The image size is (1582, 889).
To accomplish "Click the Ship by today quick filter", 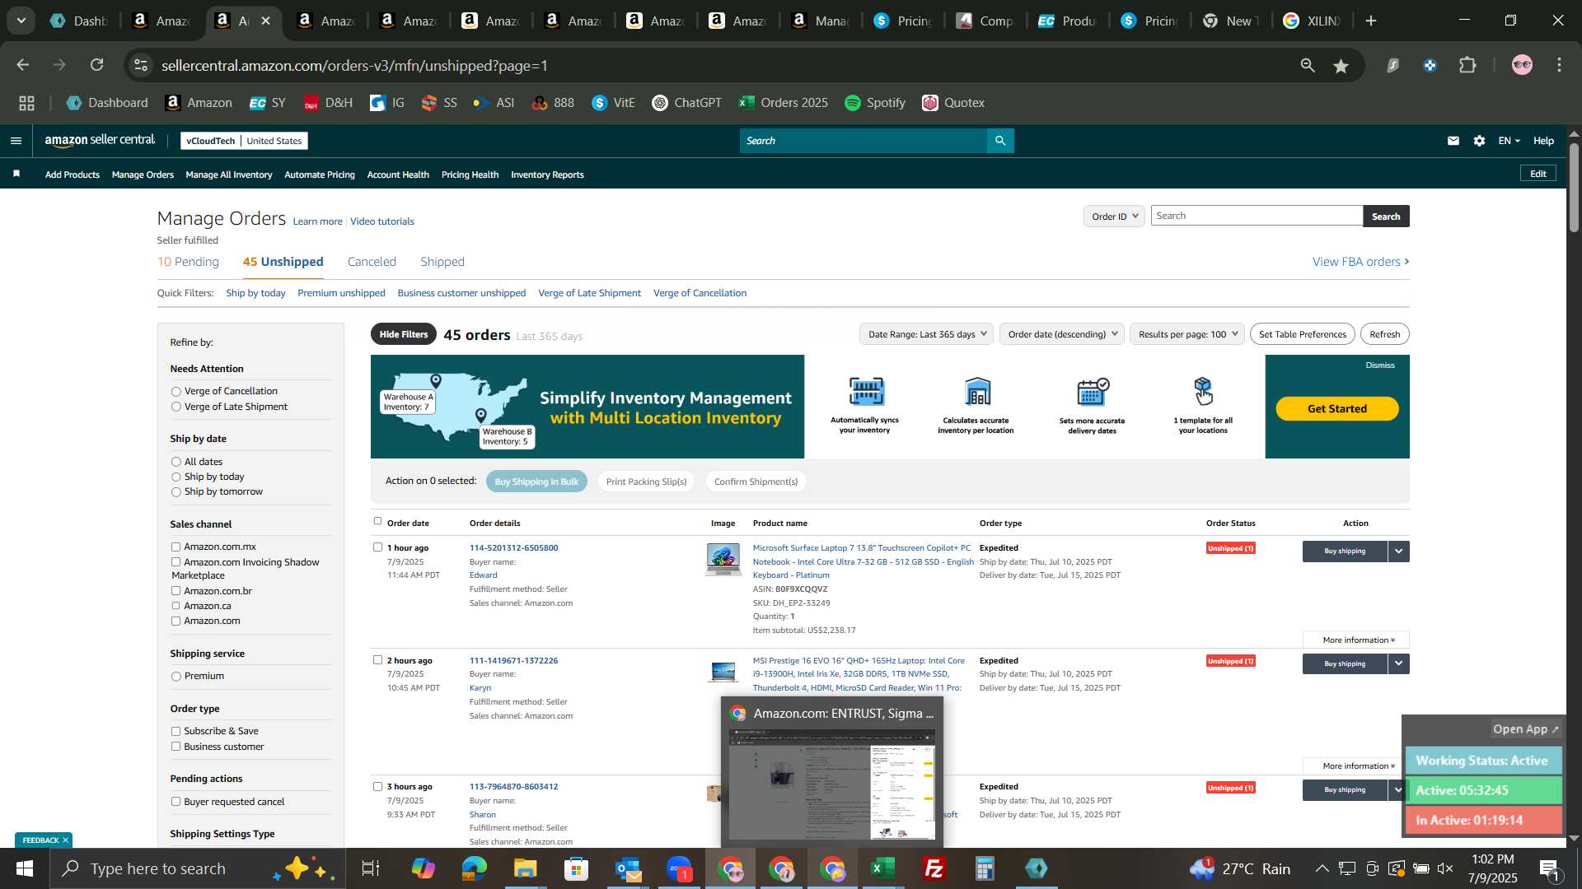I will click(255, 293).
